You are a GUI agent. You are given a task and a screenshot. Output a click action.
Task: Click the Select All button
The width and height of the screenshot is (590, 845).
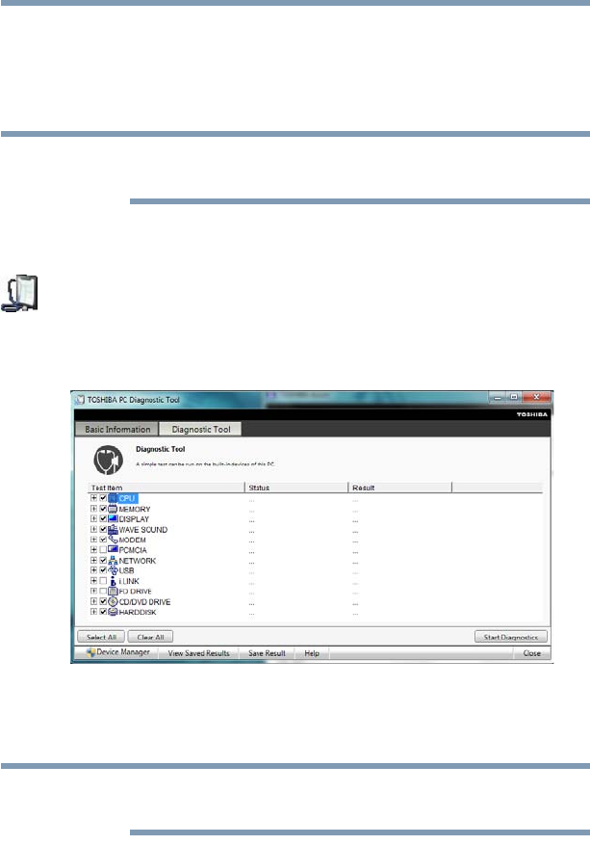coord(101,637)
